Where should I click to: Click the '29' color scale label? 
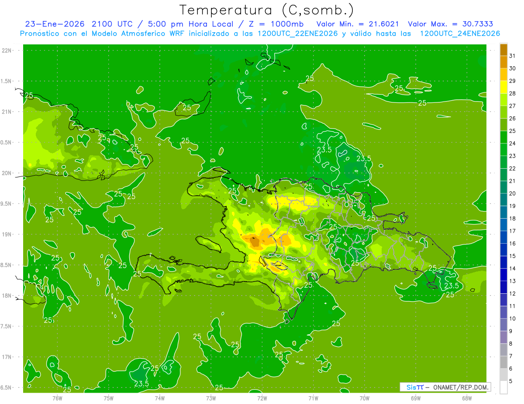(513, 81)
